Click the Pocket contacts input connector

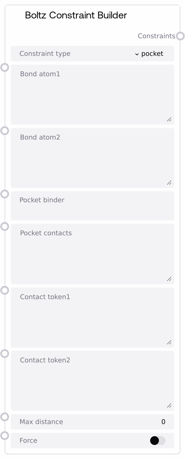5,226
